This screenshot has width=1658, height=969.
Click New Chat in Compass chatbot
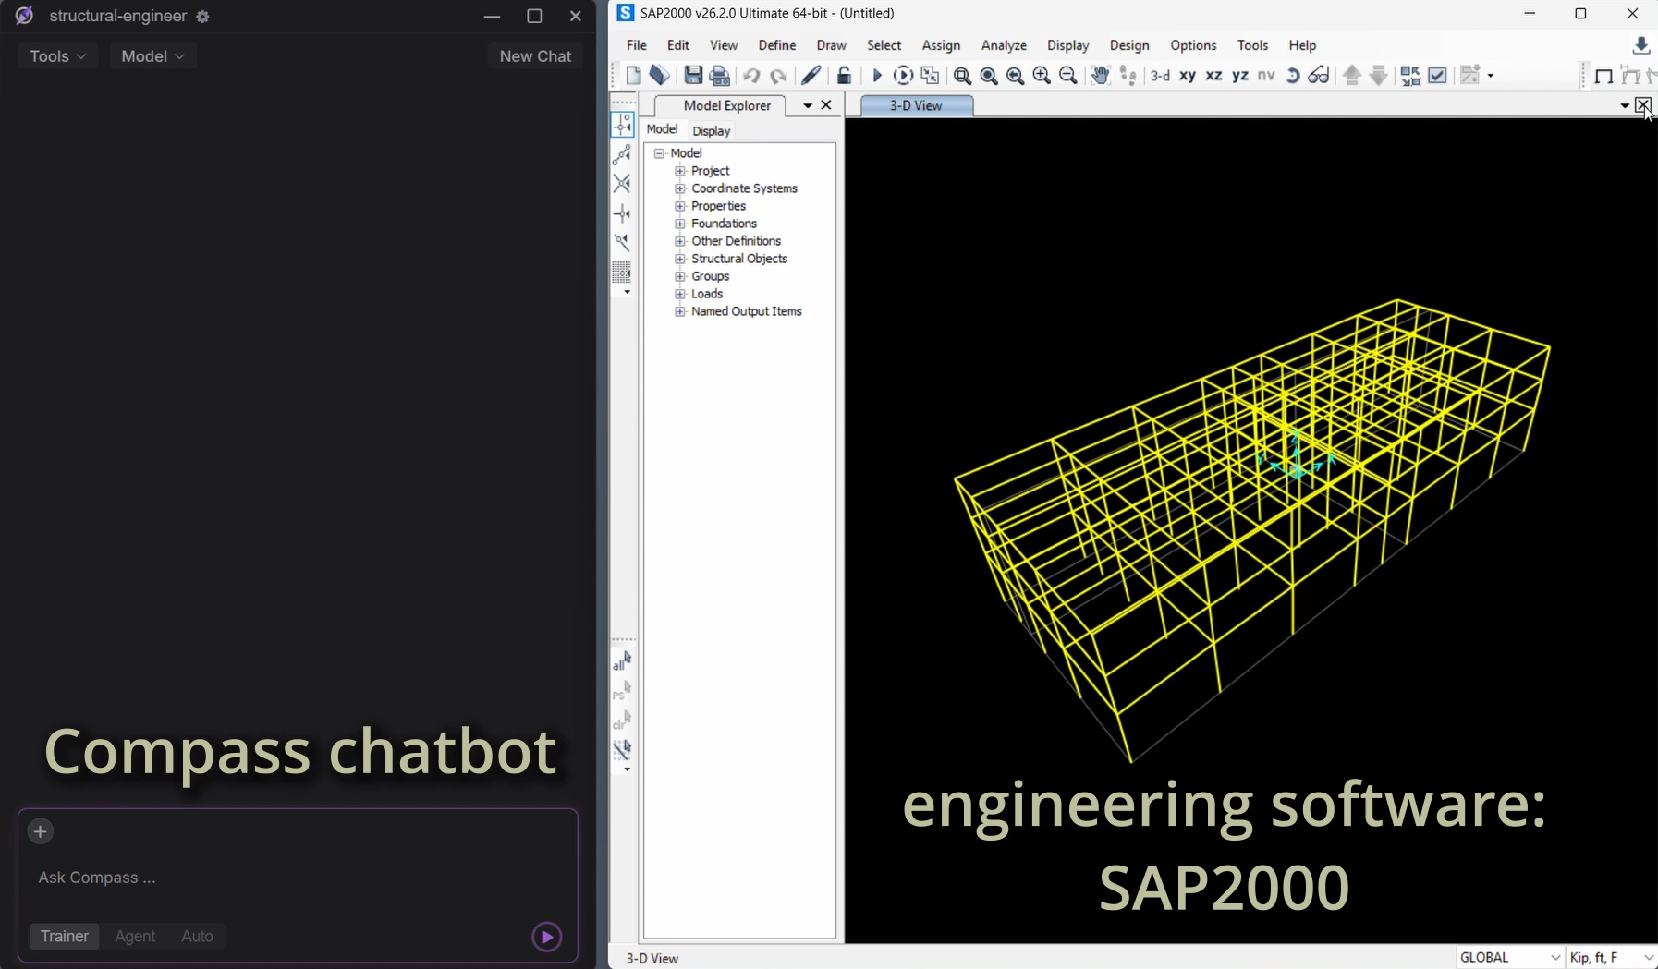(535, 56)
